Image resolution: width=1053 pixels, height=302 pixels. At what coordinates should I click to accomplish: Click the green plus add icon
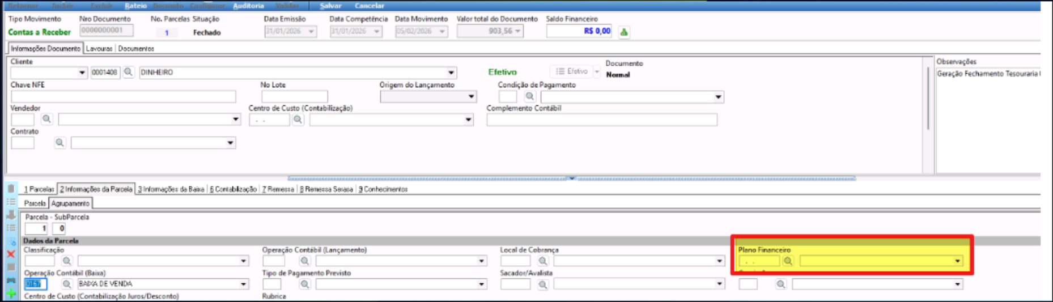(11, 294)
